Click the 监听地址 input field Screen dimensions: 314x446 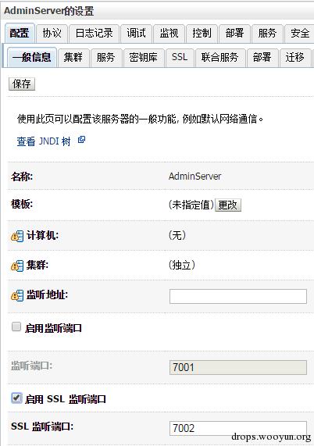pyautogui.click(x=238, y=296)
